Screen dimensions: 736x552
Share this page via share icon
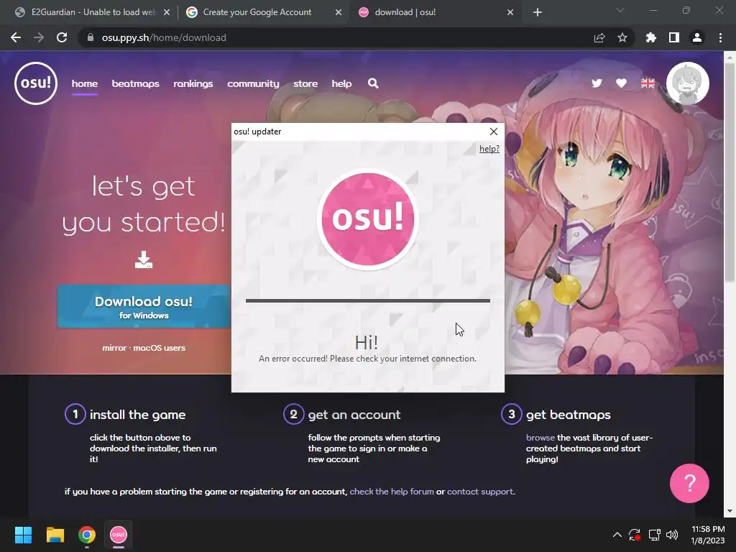click(599, 37)
